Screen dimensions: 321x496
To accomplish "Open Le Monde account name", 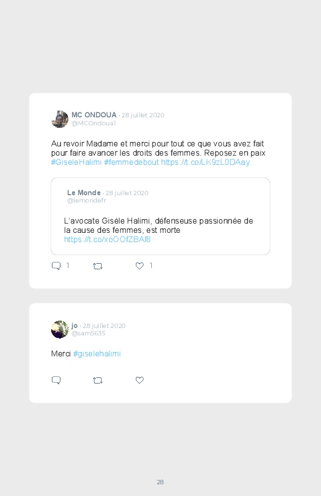I will (84, 193).
